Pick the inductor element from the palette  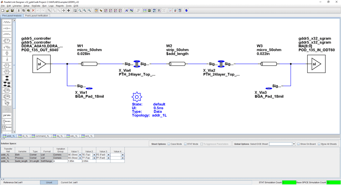tap(7, 35)
